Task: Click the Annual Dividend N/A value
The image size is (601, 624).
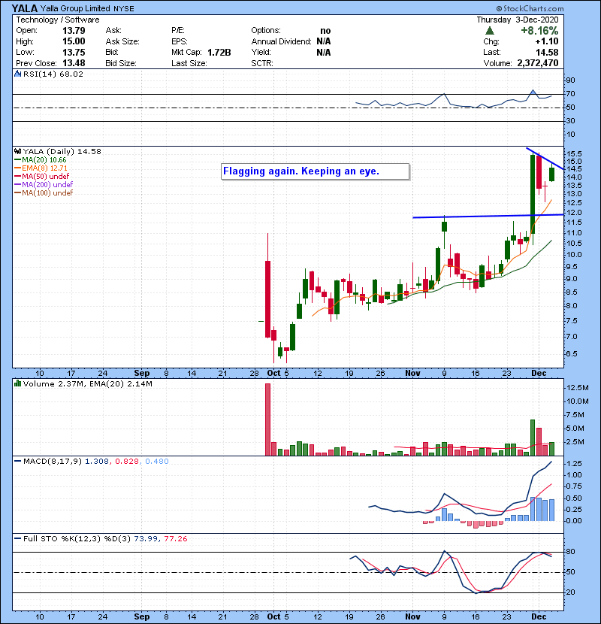Action: [323, 41]
